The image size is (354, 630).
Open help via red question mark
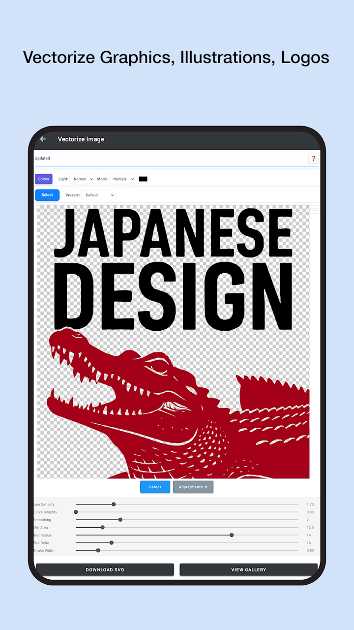tap(314, 158)
